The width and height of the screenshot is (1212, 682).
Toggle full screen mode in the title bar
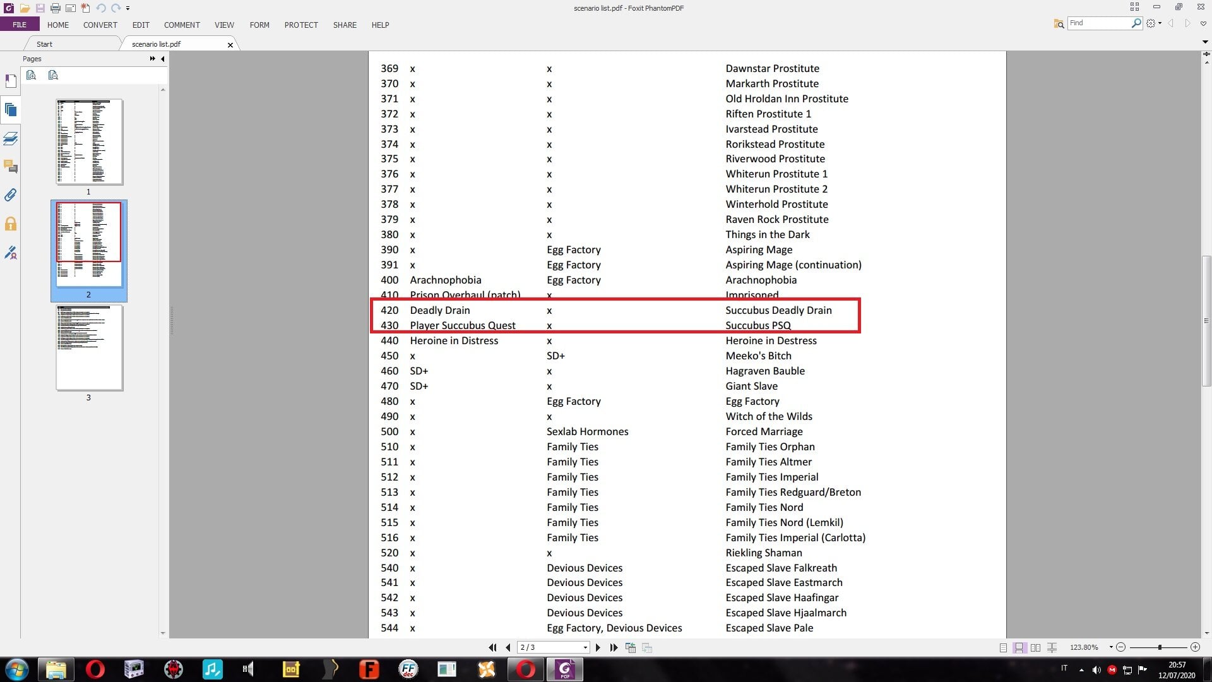tap(1134, 7)
